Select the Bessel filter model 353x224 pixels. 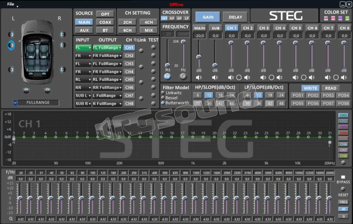[163, 98]
